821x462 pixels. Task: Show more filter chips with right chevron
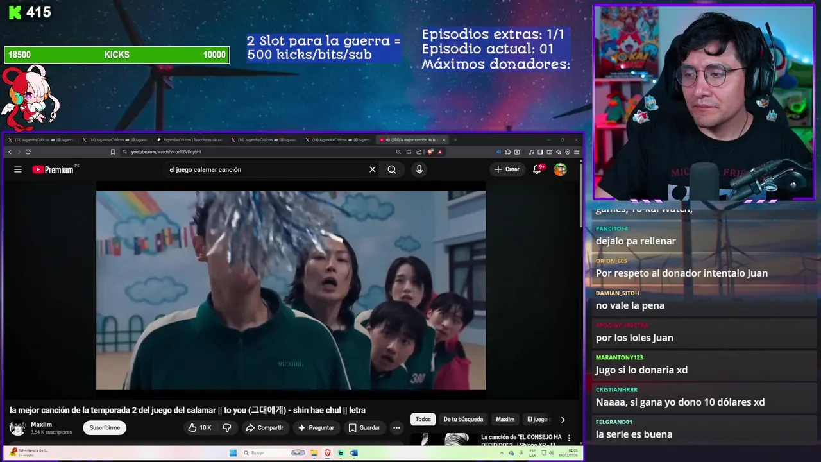pos(563,420)
